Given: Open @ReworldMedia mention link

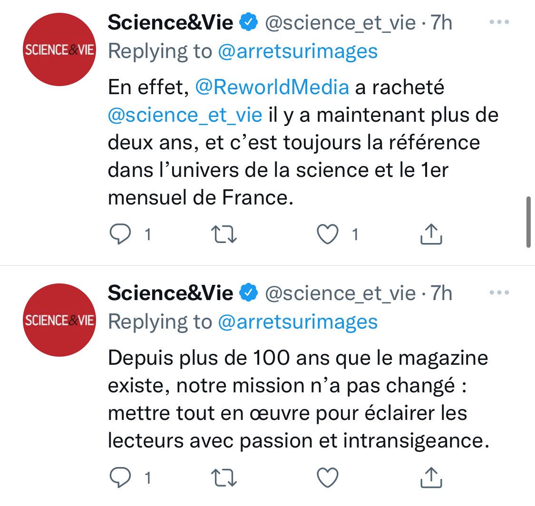Looking at the screenshot, I should click(x=272, y=88).
